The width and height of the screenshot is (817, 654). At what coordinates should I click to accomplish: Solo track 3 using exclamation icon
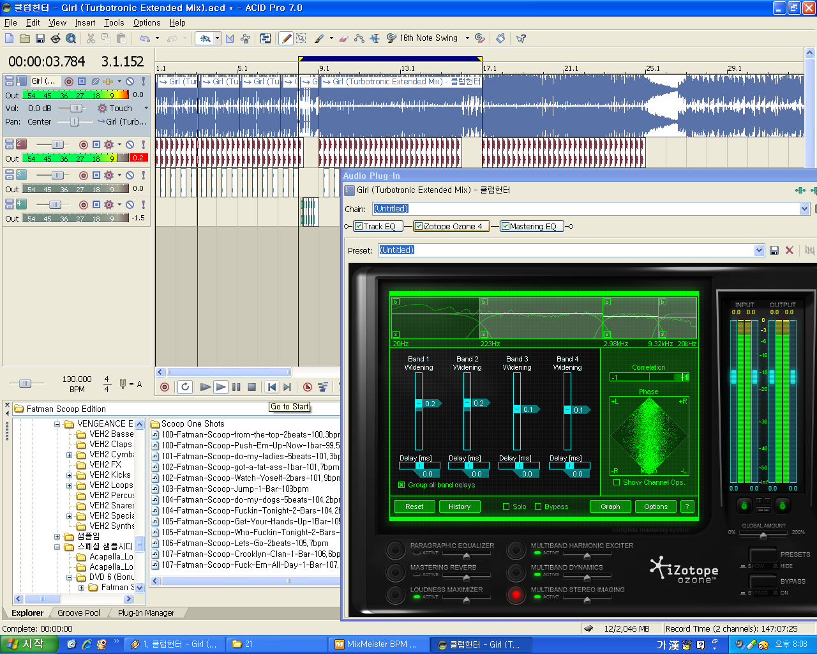click(x=144, y=175)
